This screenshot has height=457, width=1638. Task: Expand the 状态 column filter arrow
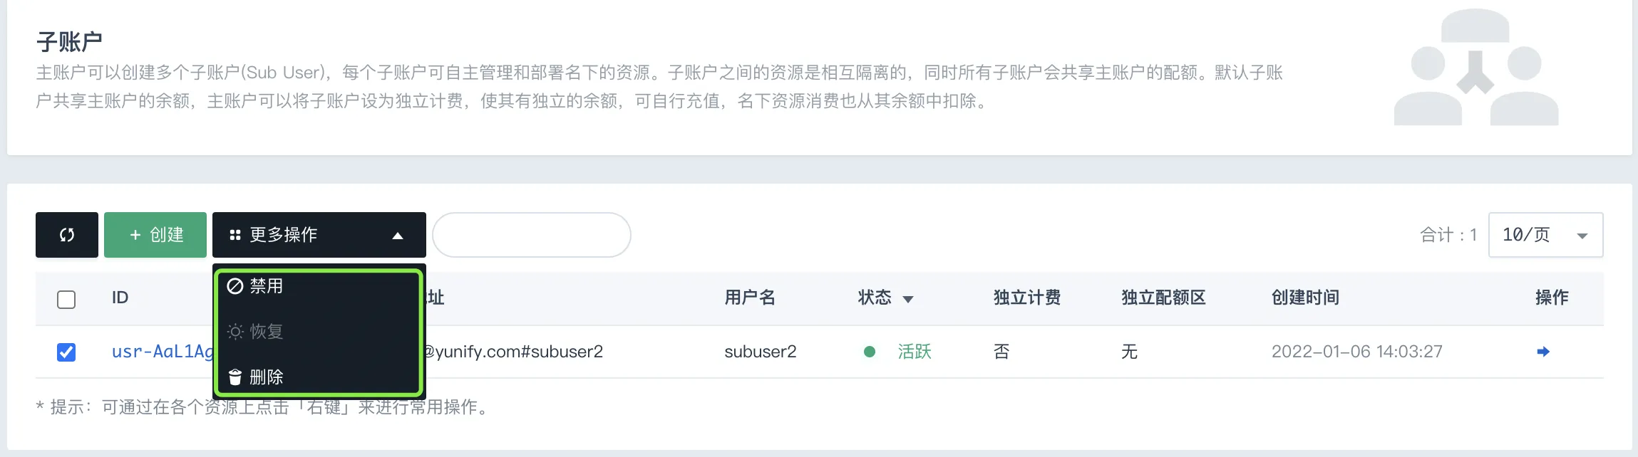908,299
